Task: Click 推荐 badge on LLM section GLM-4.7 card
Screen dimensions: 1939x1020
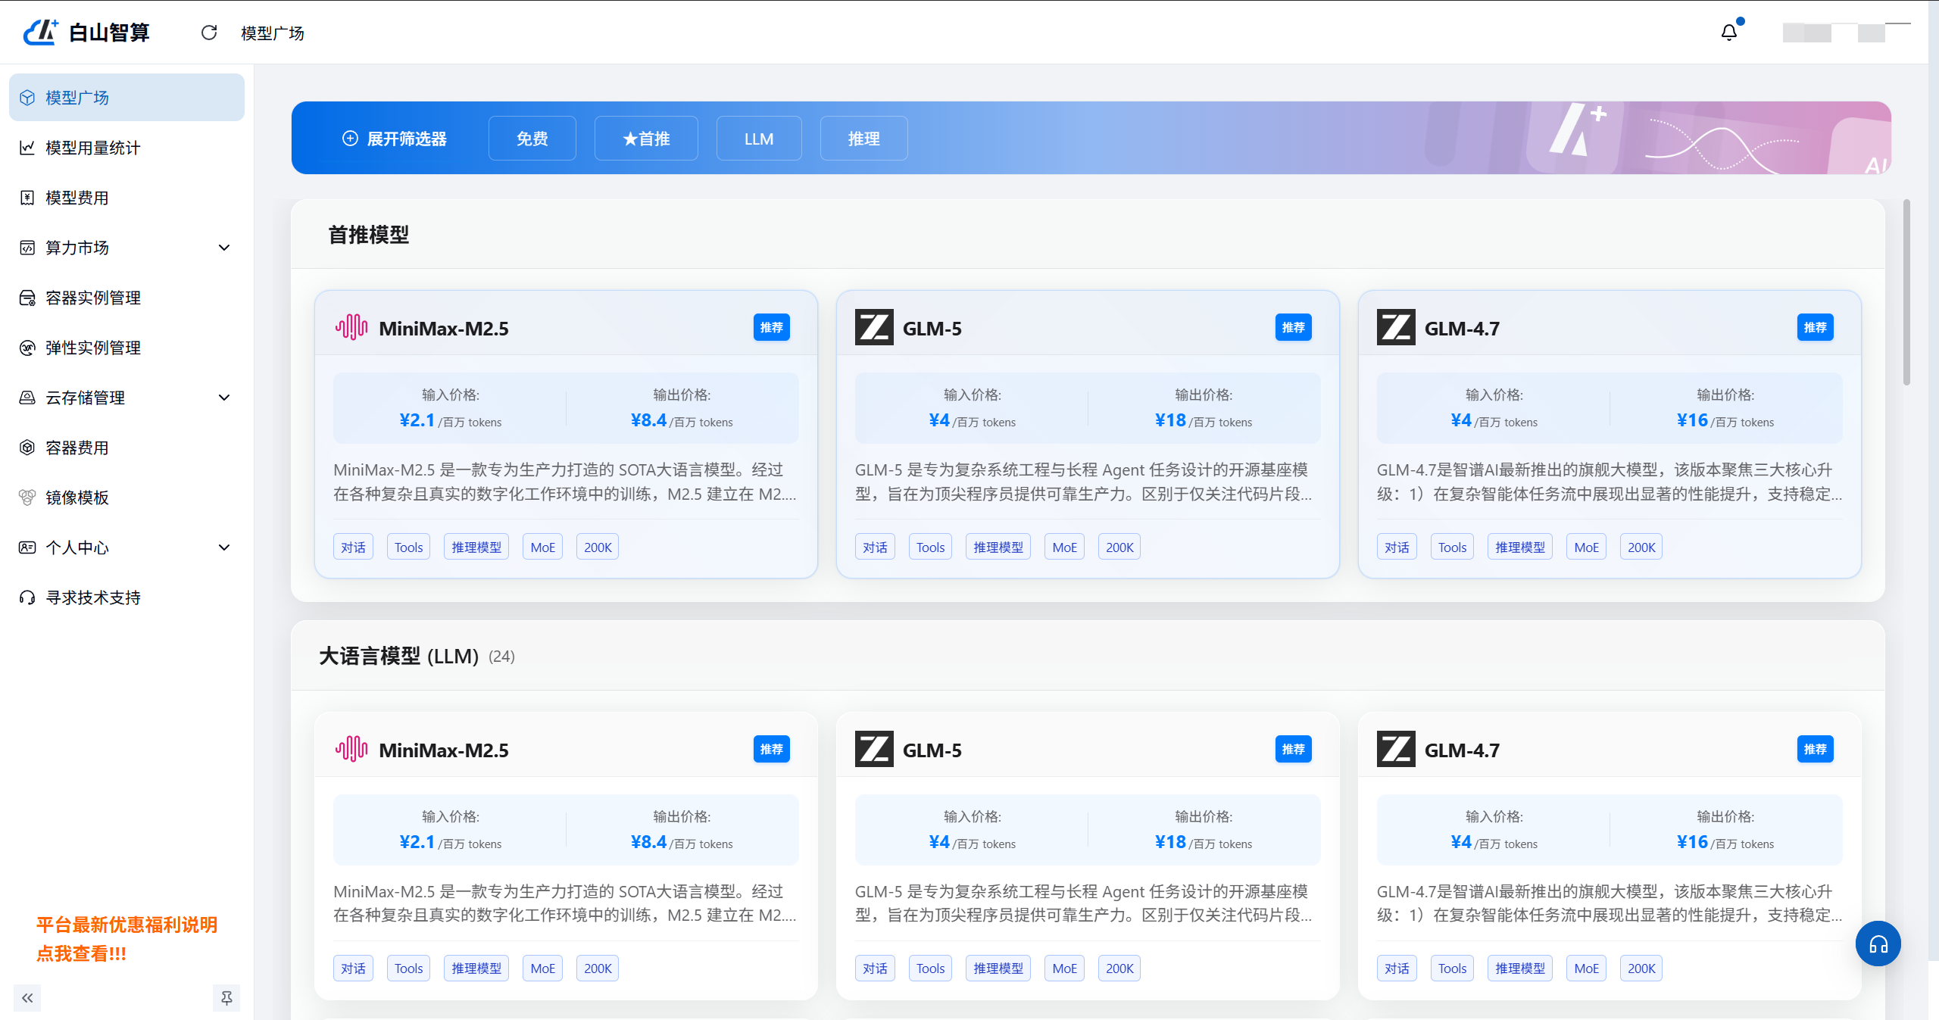Action: pyautogui.click(x=1815, y=749)
